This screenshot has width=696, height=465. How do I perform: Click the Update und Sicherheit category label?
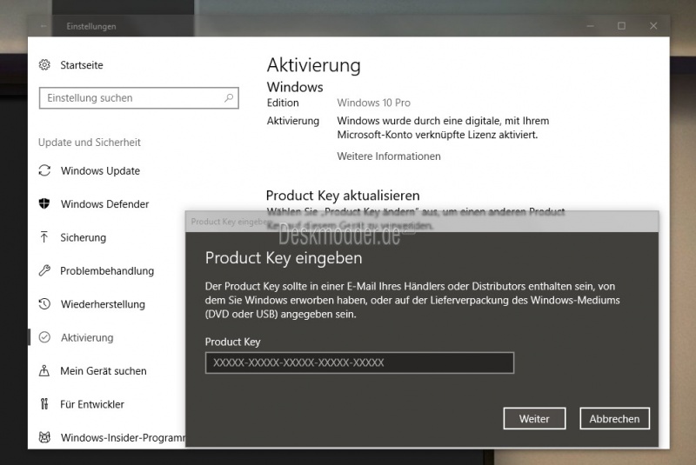[90, 143]
